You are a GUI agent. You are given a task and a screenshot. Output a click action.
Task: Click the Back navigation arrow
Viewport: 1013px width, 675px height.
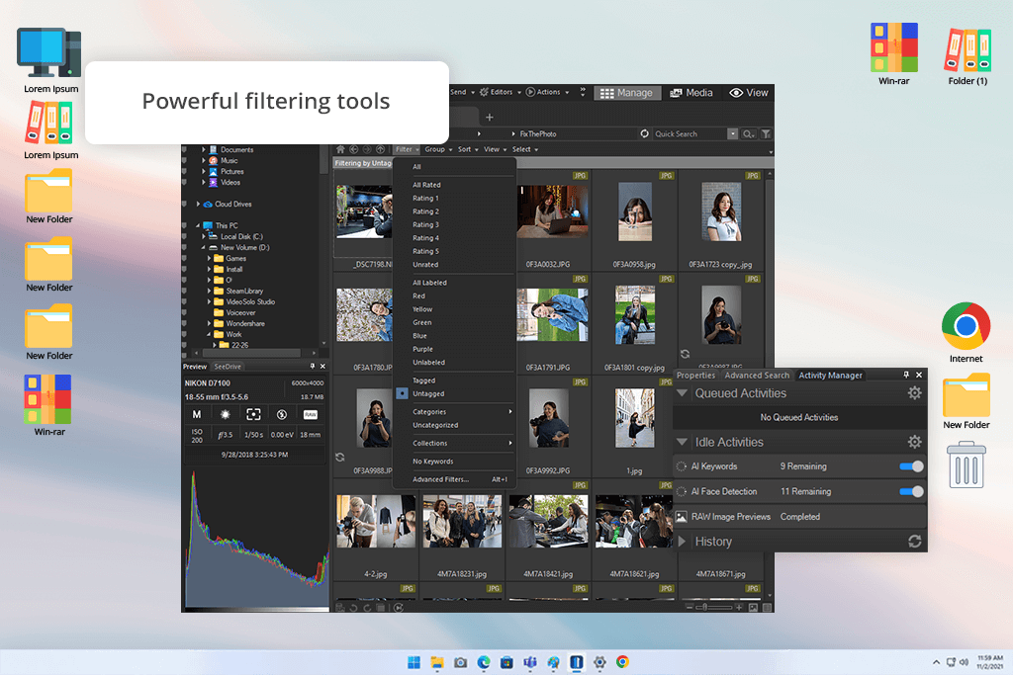coord(353,149)
